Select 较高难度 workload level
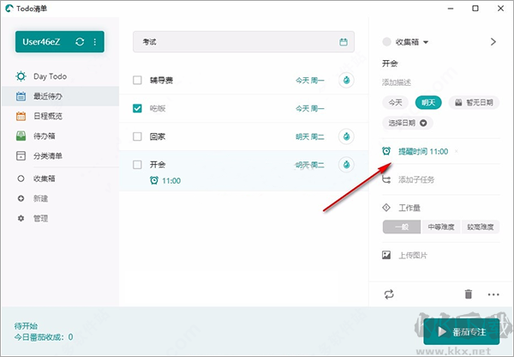This screenshot has height=357, width=514. tap(481, 227)
